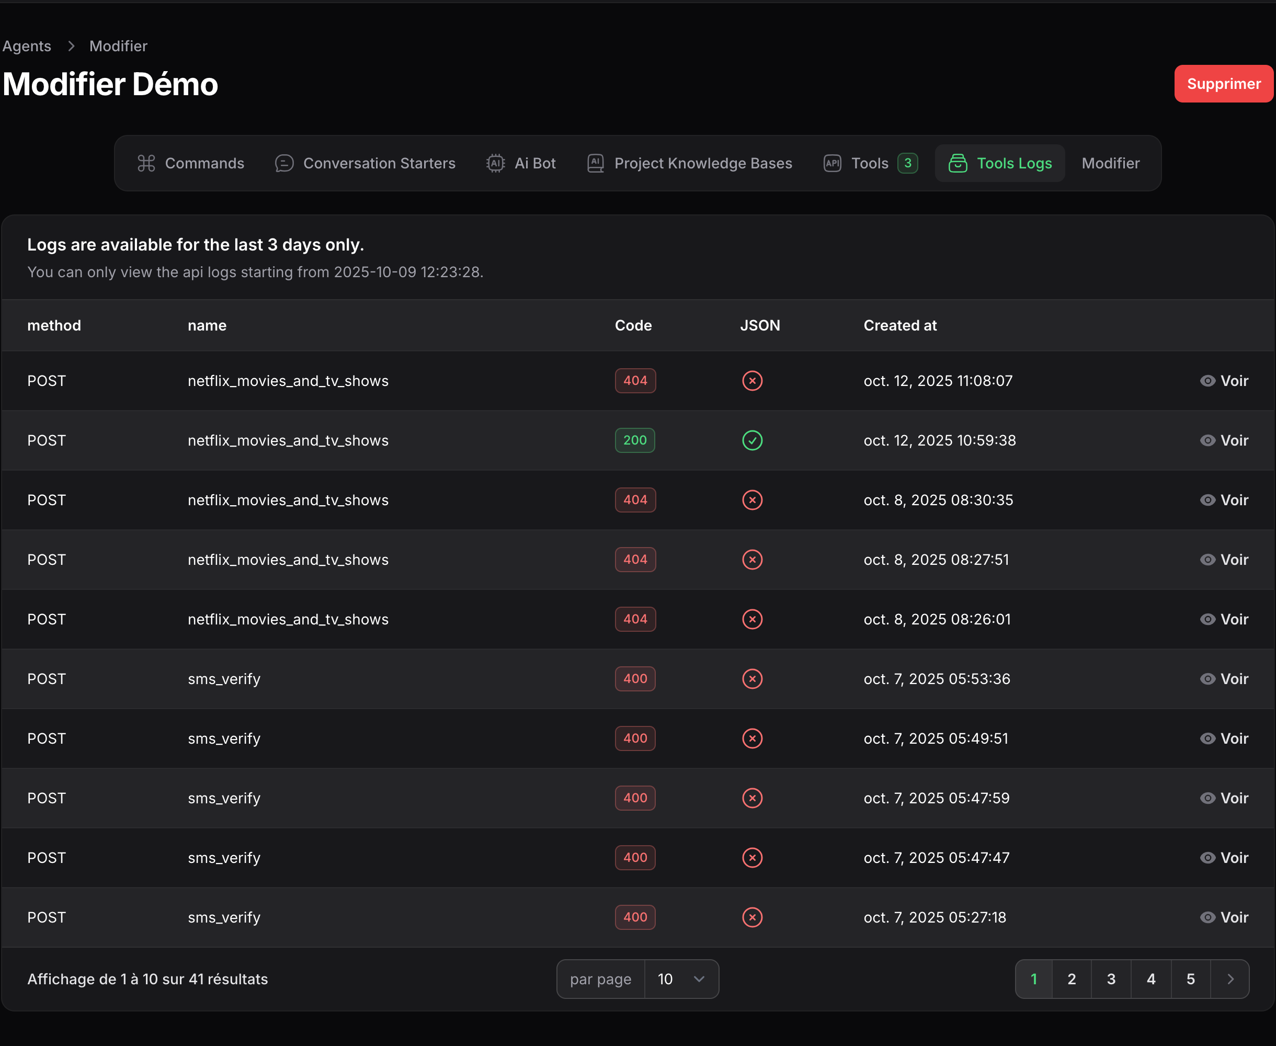Click the eye icon on the first 404 log

click(x=1207, y=380)
